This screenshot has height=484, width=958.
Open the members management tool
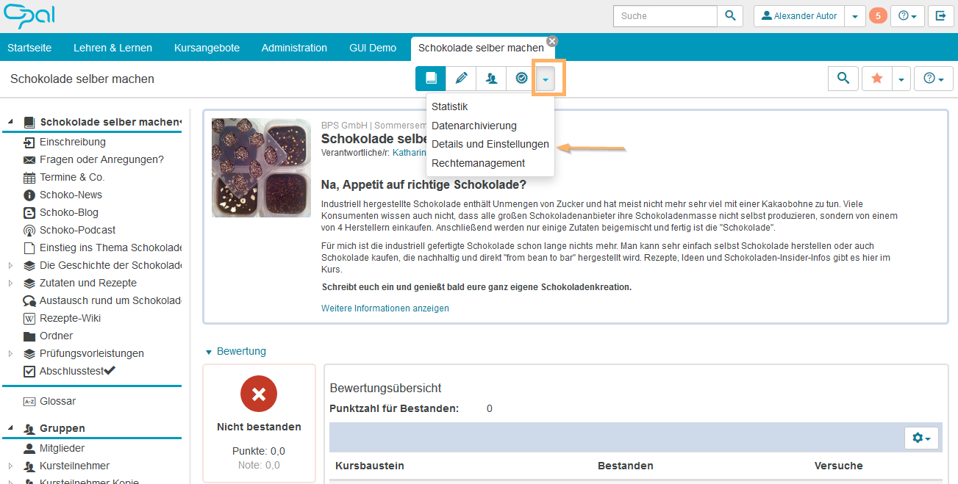pos(490,78)
